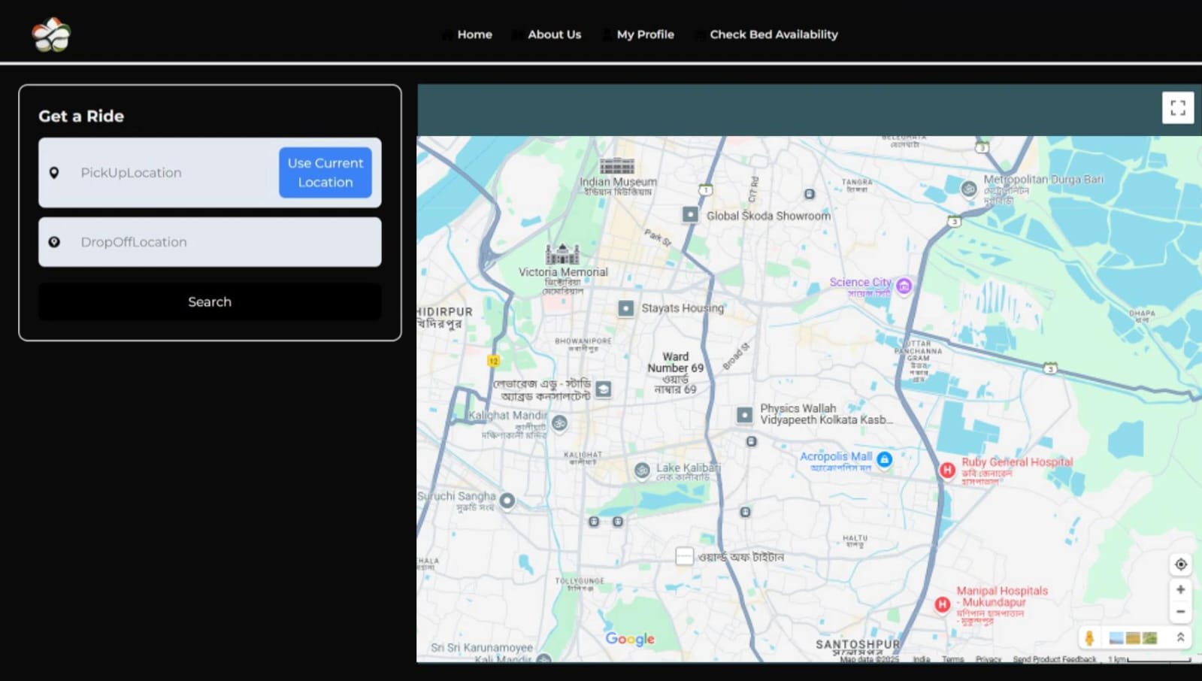Click the Get a Ride heading
The image size is (1202, 681).
(81, 116)
